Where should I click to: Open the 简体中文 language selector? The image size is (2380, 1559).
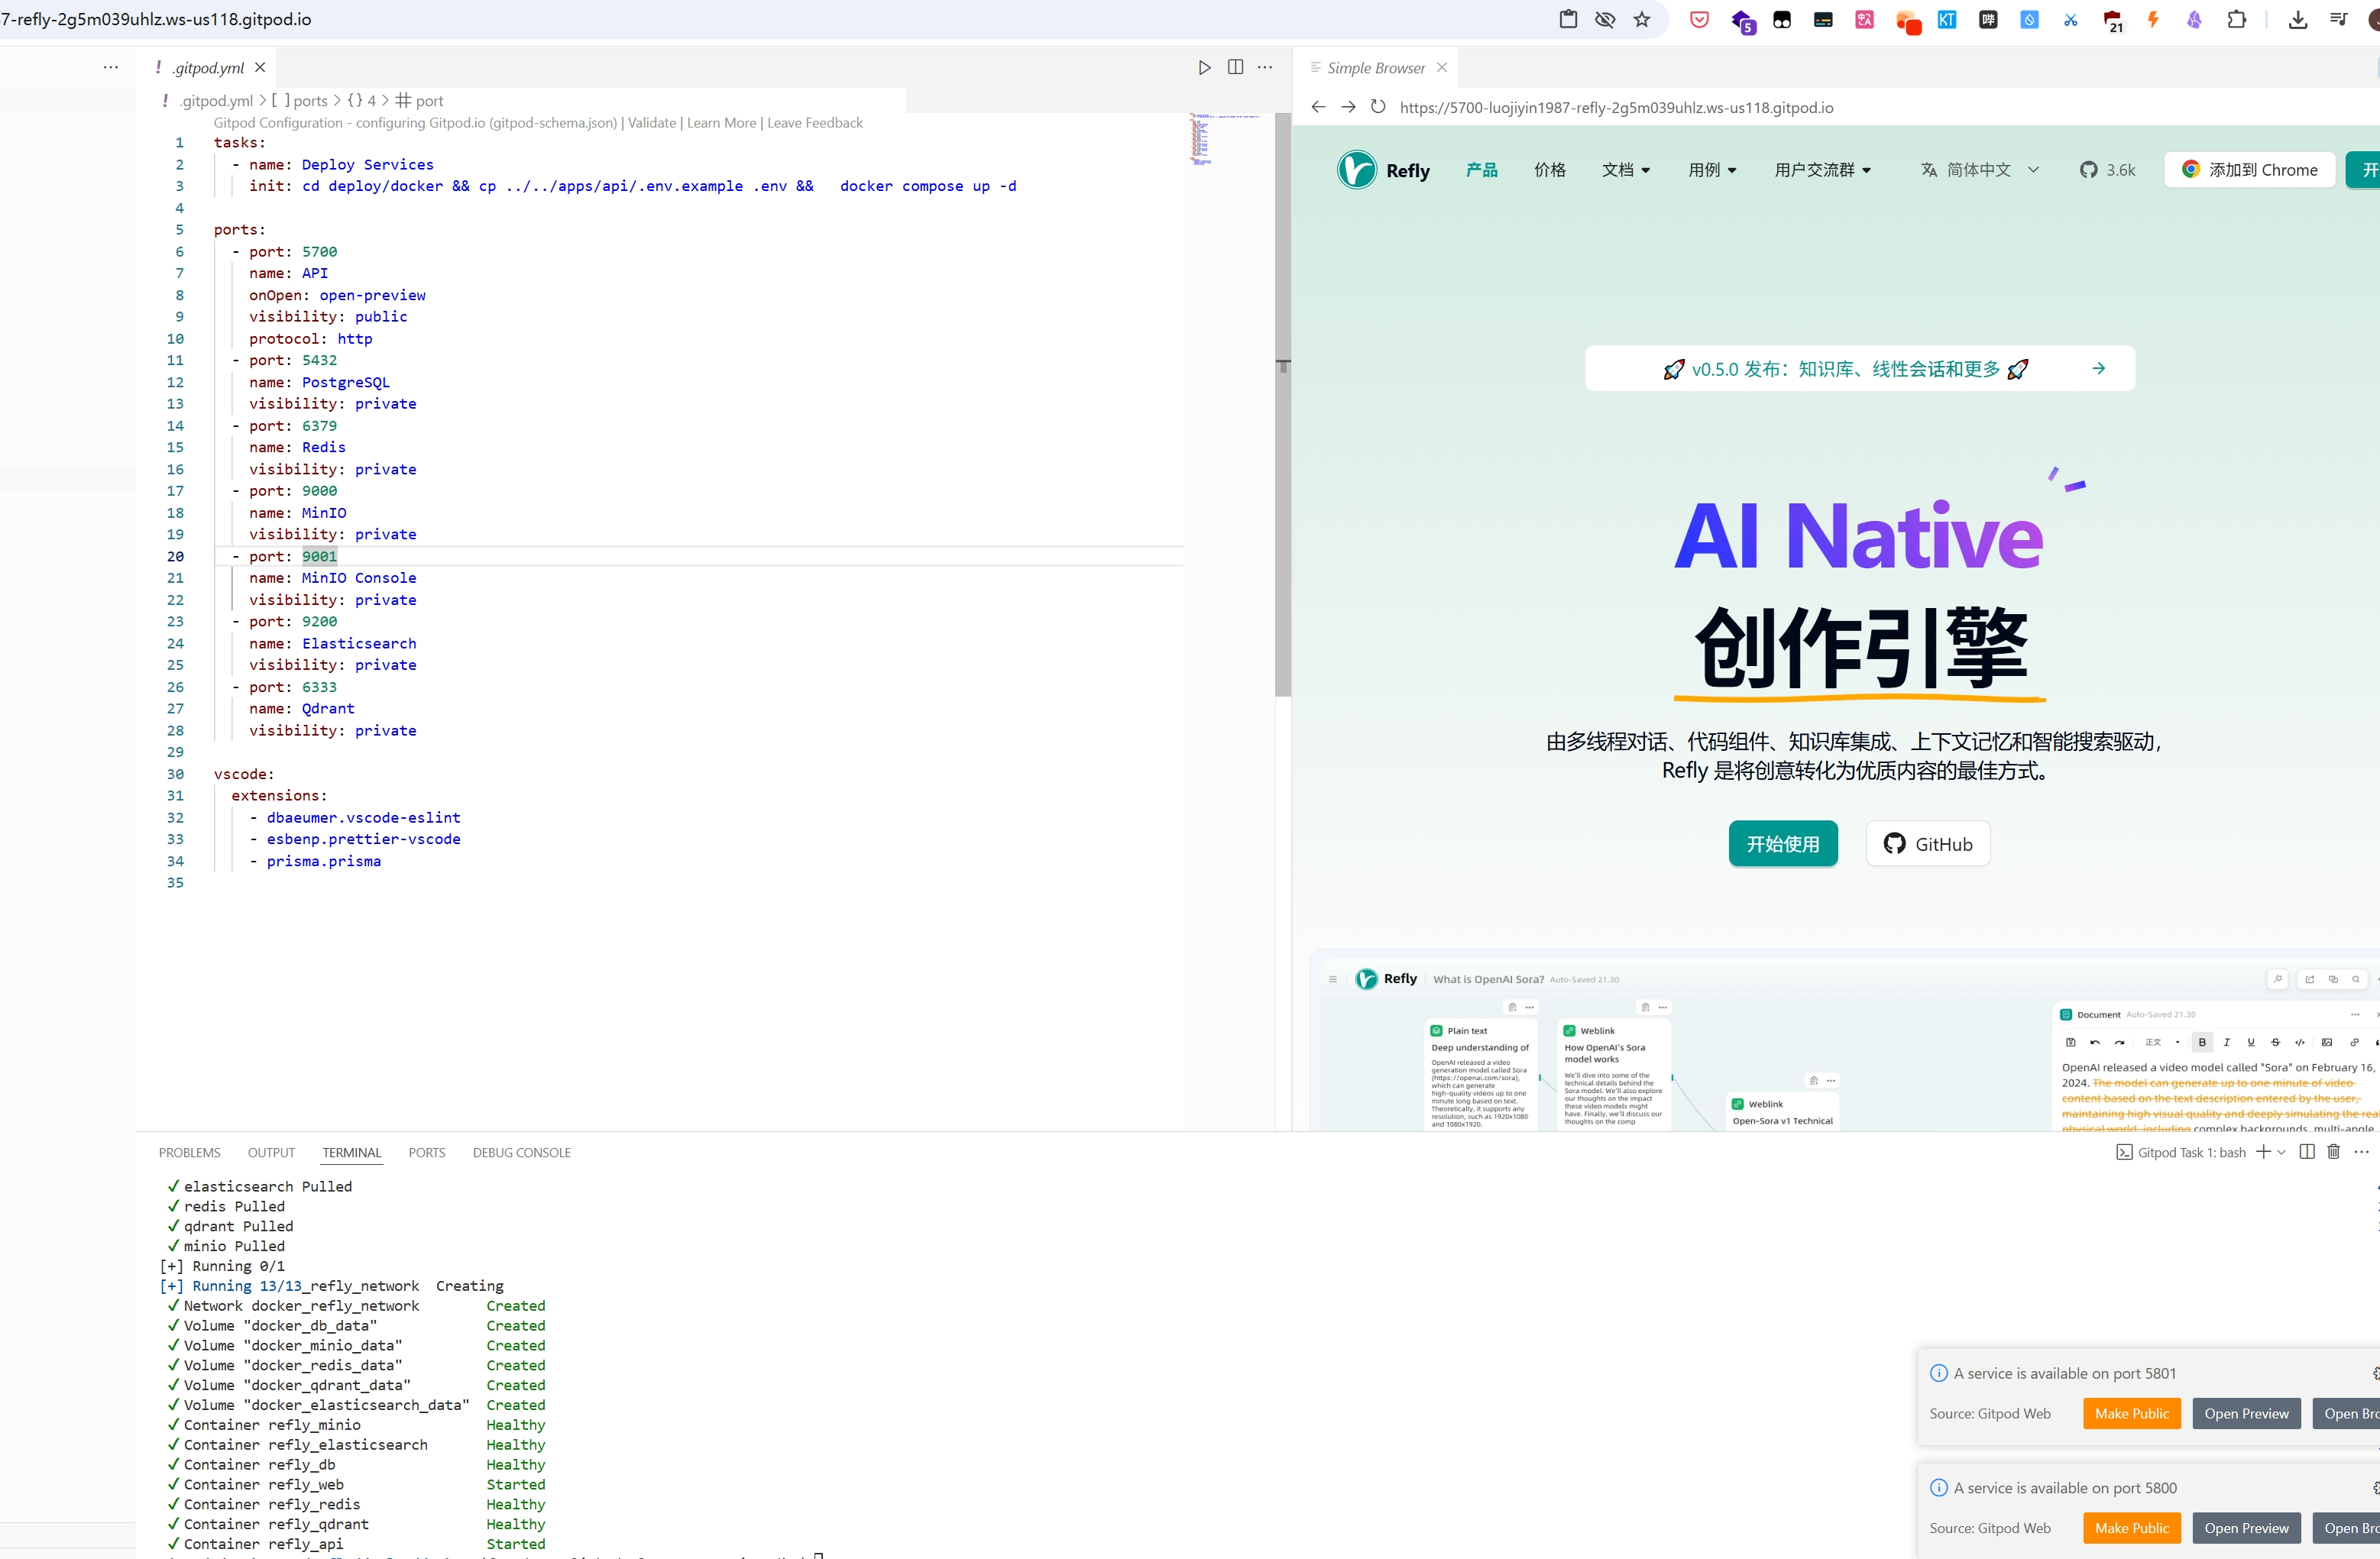1980,170
